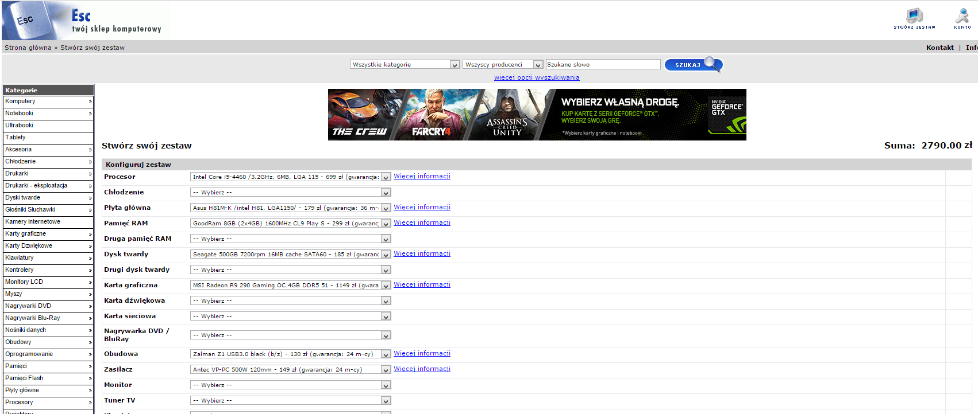
Task: Open the Druga pamięć RAM dropdown
Action: coord(291,239)
